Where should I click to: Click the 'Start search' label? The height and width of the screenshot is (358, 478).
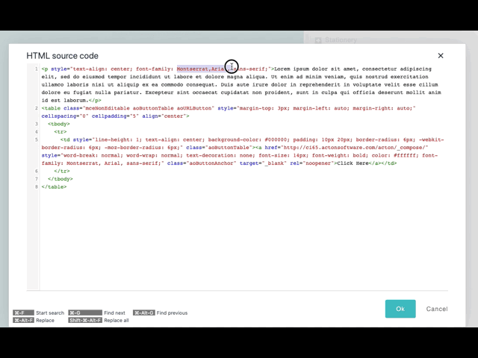tap(50, 313)
